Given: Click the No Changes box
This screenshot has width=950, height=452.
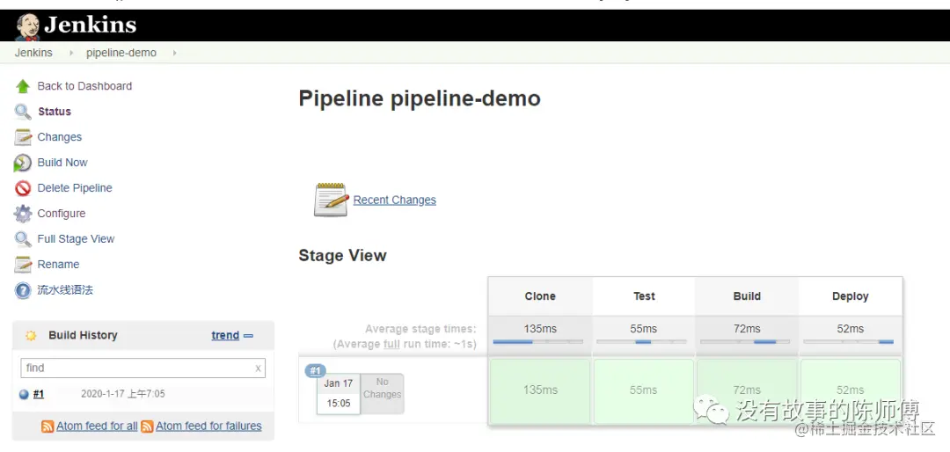Looking at the screenshot, I should [383, 394].
